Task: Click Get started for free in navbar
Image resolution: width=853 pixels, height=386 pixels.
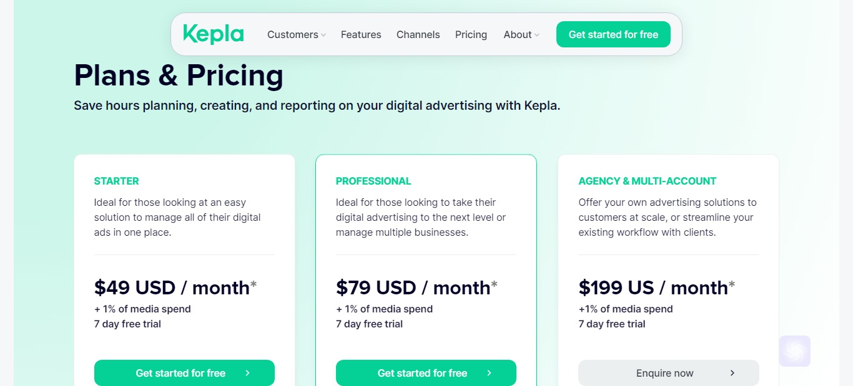Action: 613,34
